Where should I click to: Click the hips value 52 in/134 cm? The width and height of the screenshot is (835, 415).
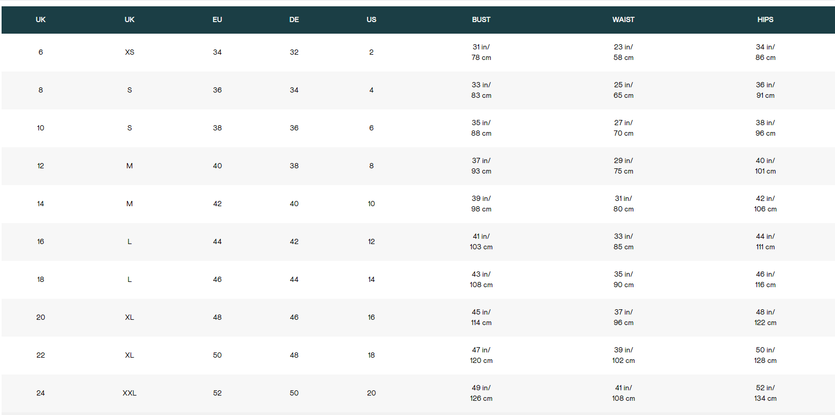(765, 393)
